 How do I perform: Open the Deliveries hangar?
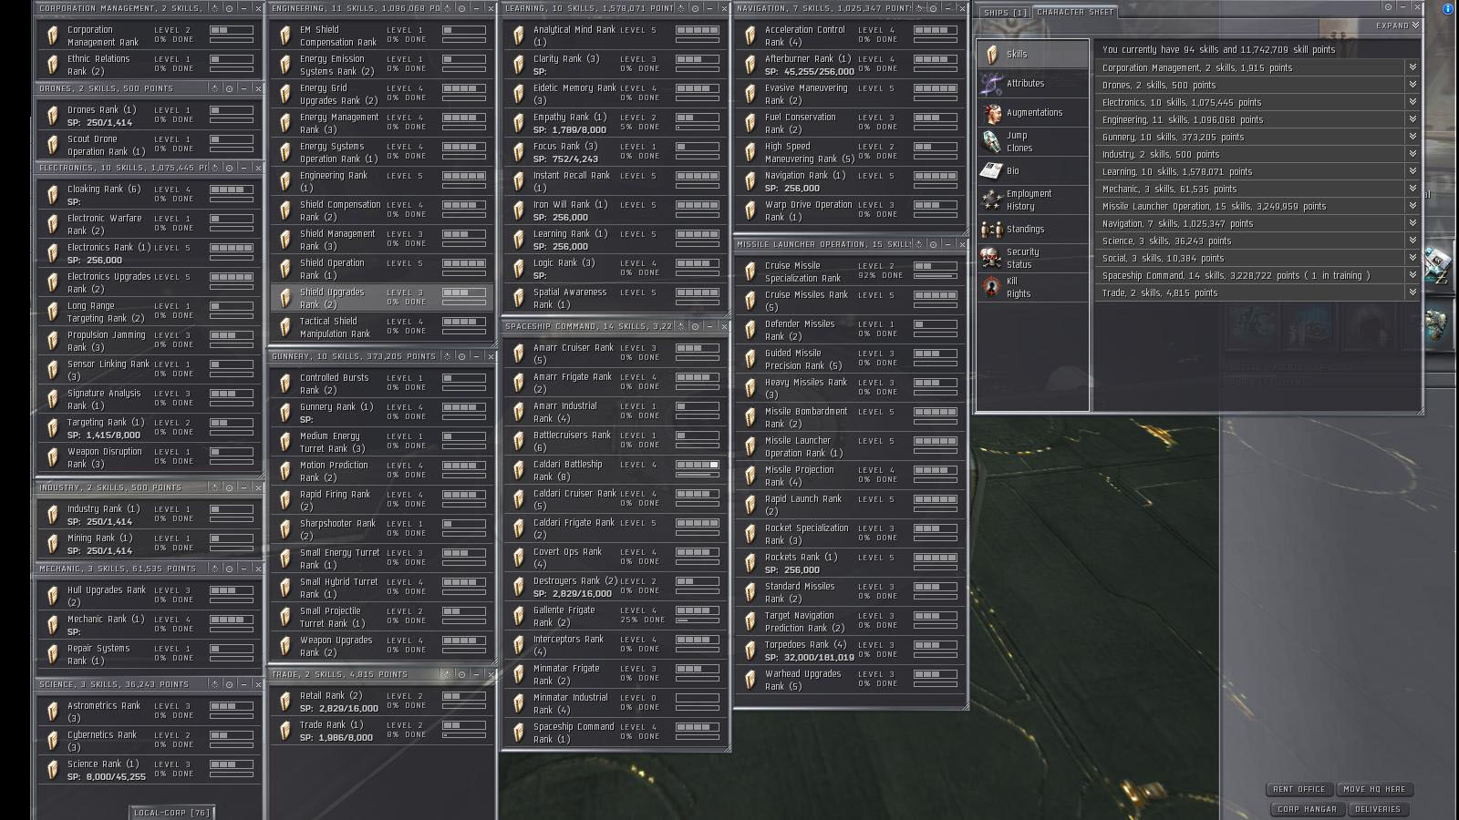pyautogui.click(x=1378, y=809)
